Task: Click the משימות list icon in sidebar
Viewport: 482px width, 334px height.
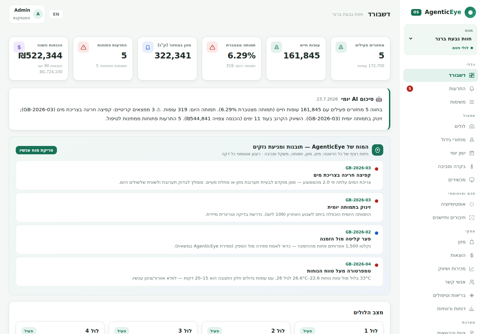Action: coord(472,102)
